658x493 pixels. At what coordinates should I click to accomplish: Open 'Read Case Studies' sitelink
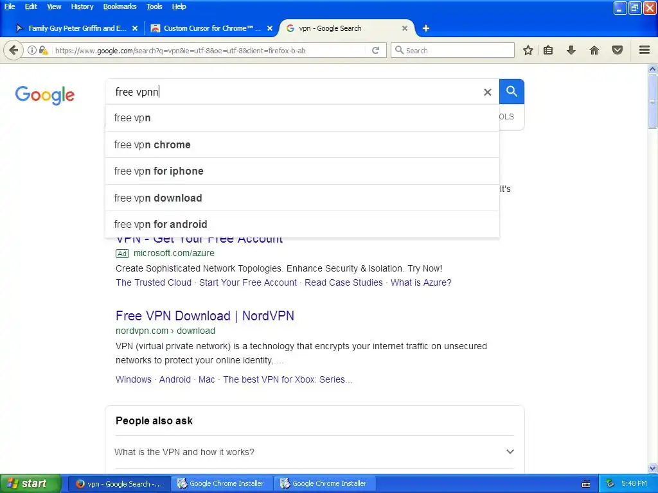coord(344,282)
